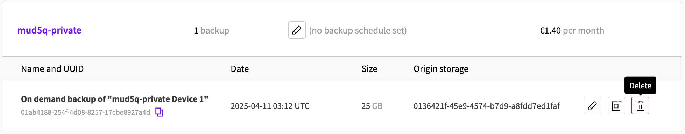Click the "(no backup schedule set)" text

pos(358,30)
